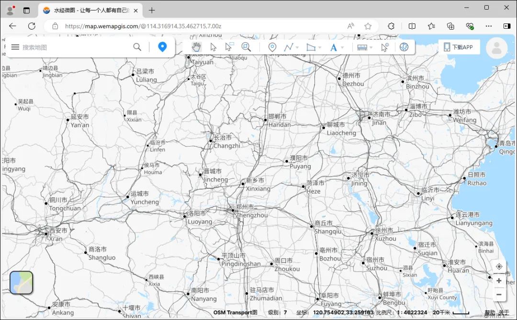
Task: Refresh the page
Action: [x=32, y=26]
